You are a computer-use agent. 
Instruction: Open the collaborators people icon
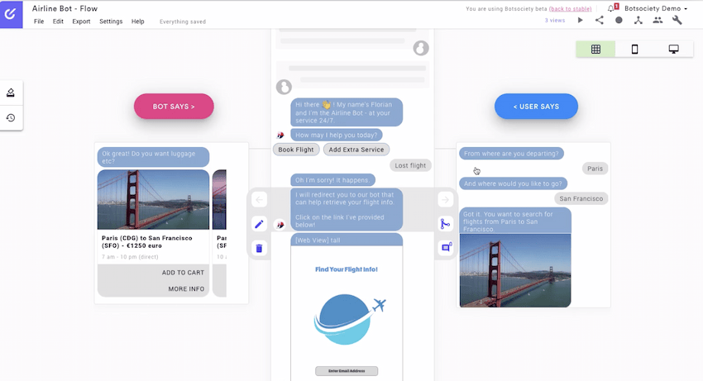point(658,20)
